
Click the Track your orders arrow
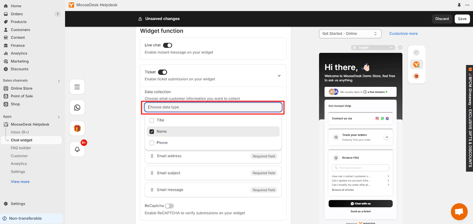point(386,137)
